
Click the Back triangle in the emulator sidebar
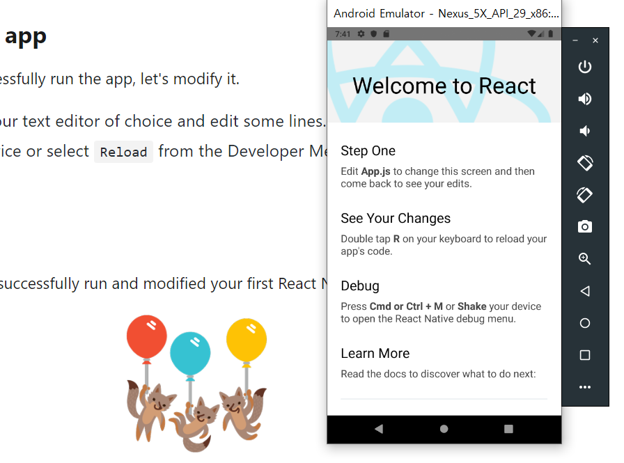[x=584, y=291]
